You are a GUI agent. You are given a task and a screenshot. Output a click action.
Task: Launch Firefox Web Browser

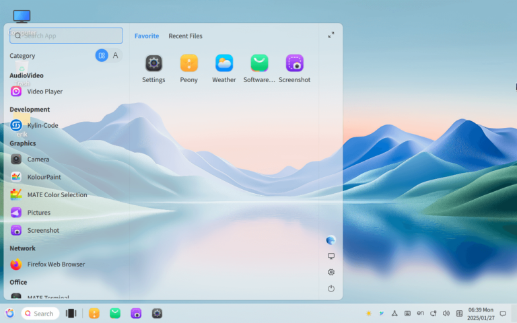[66, 264]
